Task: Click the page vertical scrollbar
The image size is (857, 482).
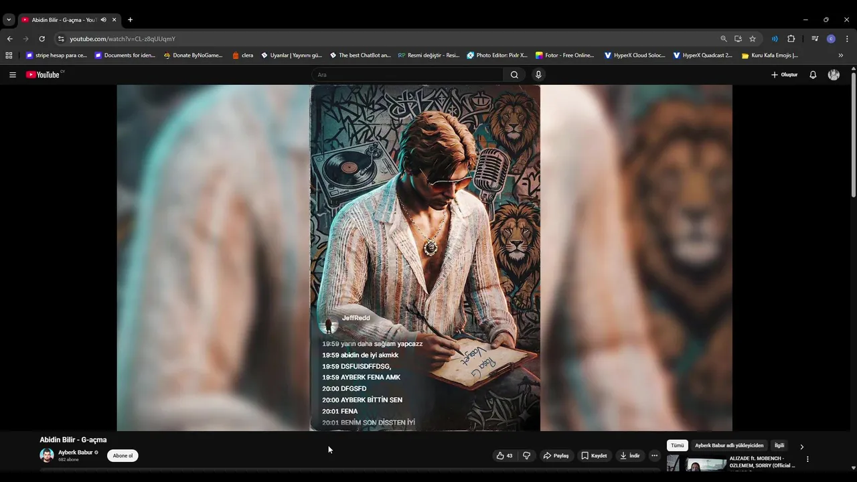Action: pyautogui.click(x=853, y=134)
